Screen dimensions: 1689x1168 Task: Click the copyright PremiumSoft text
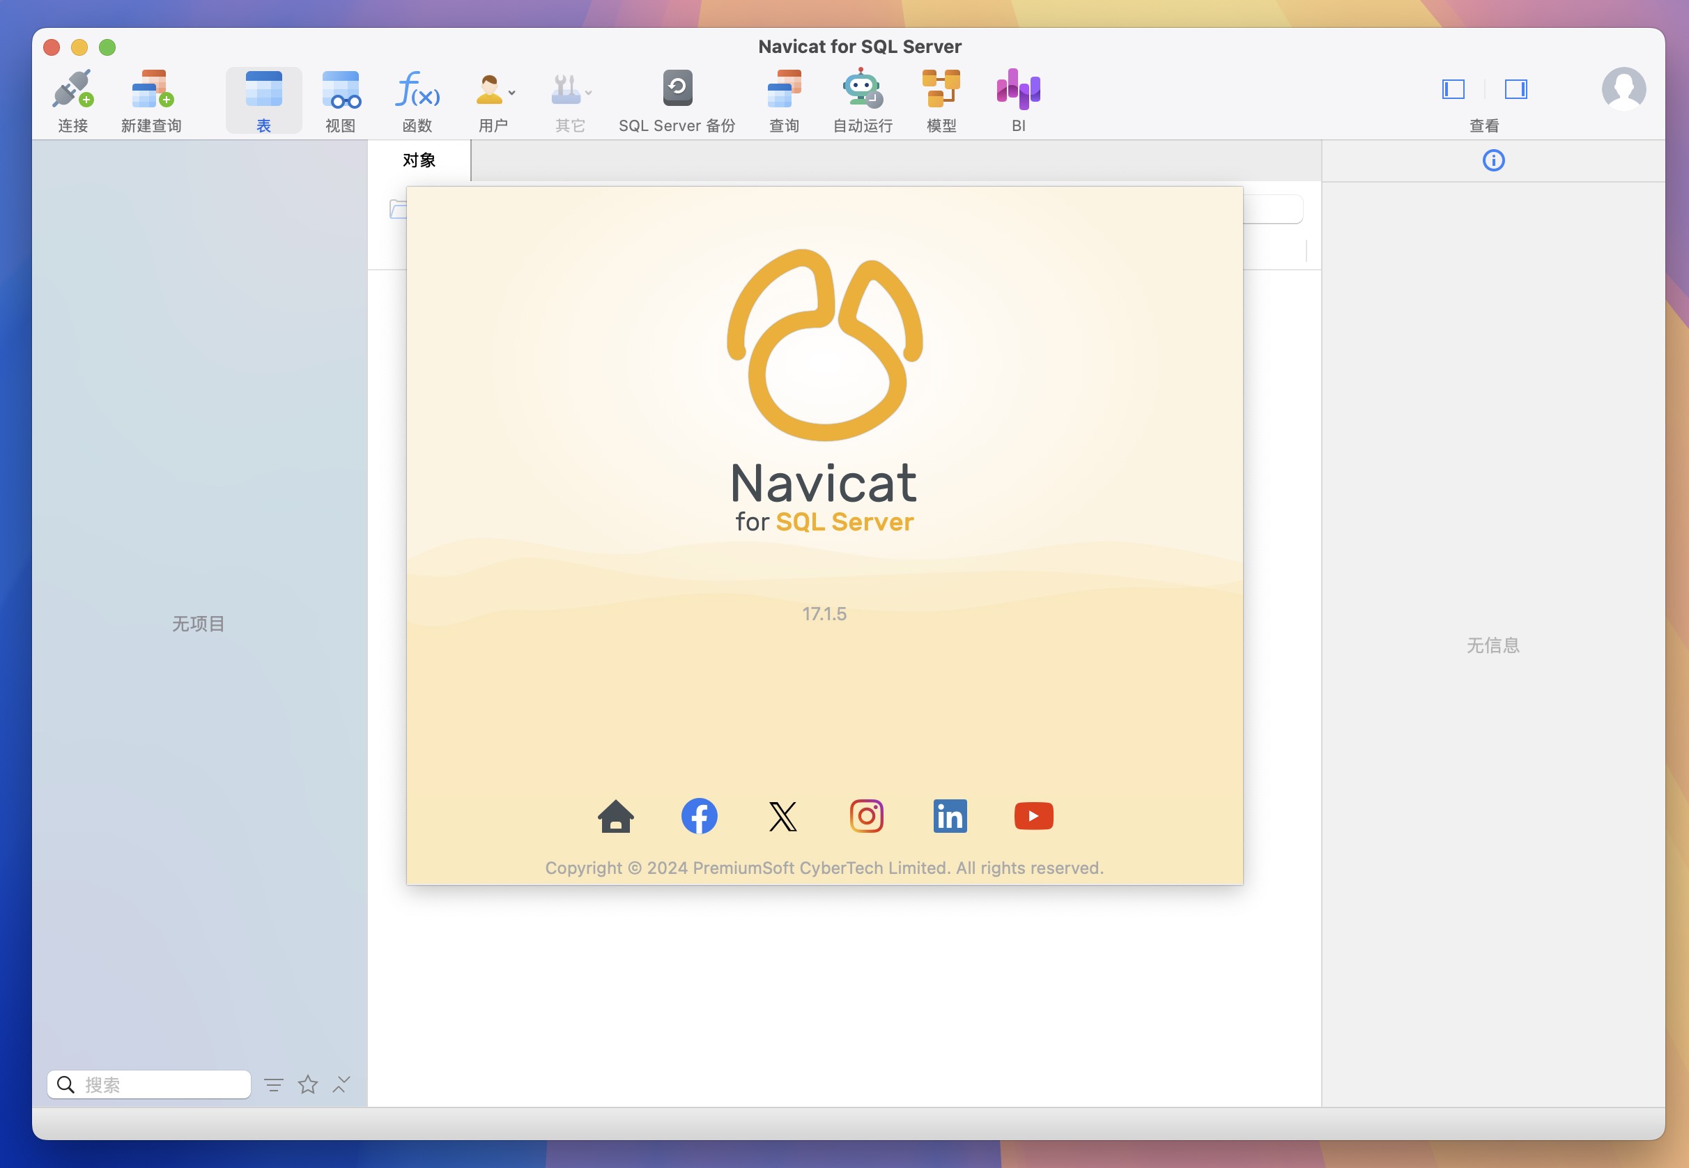coord(824,868)
